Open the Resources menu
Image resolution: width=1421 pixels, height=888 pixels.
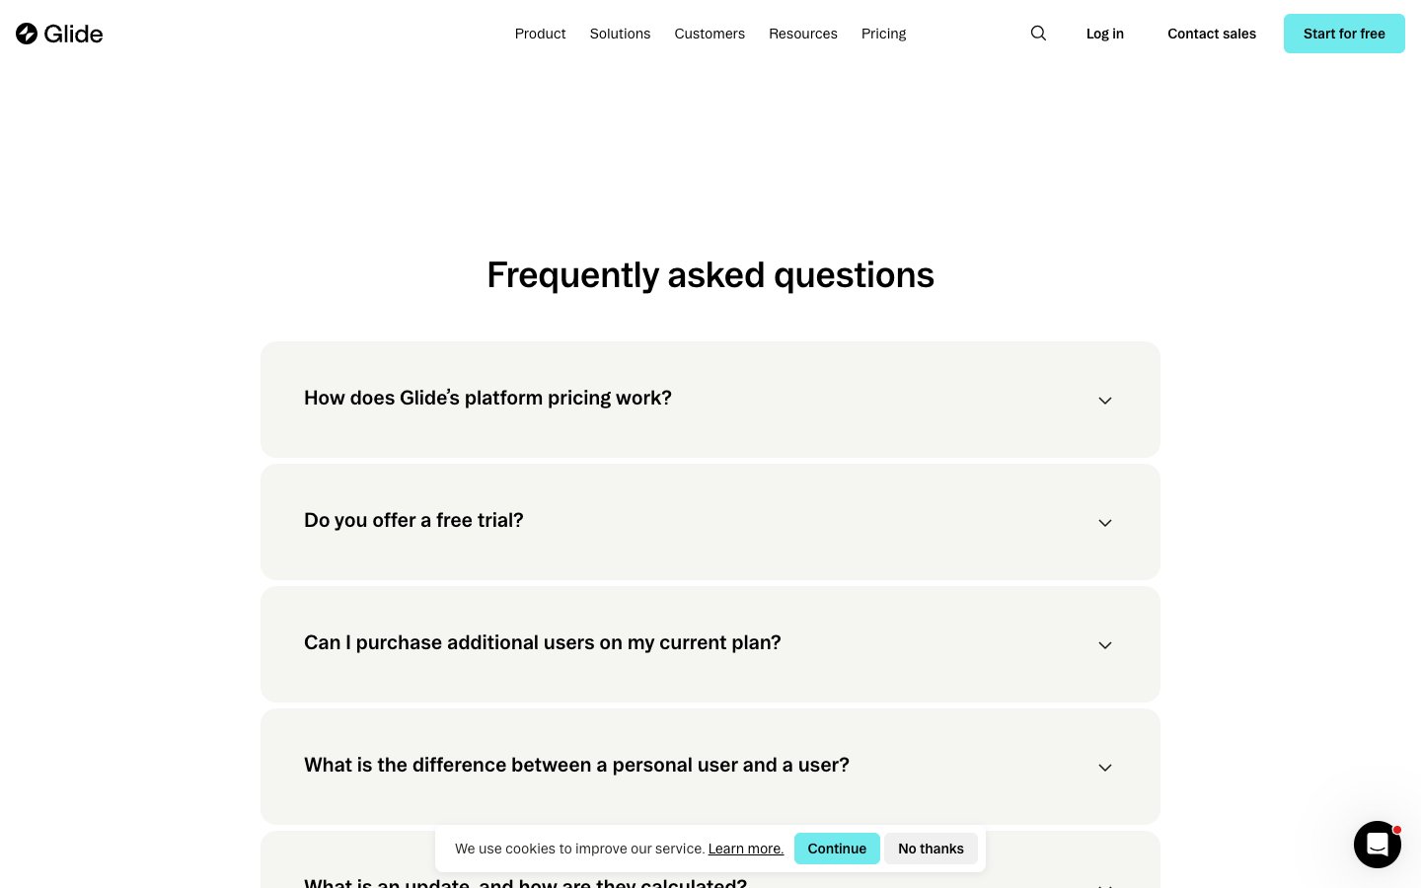[x=802, y=34]
